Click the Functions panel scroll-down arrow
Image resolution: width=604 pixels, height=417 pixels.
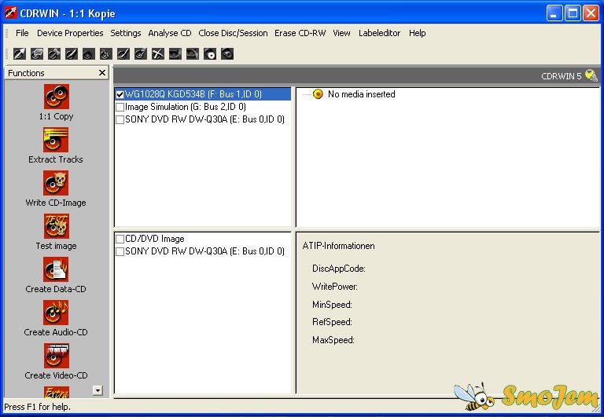tap(98, 391)
